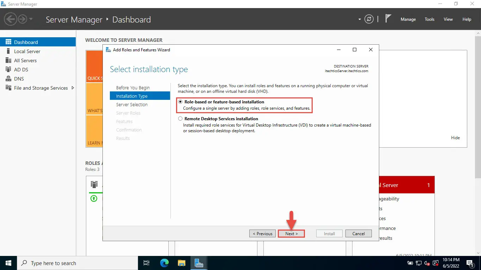Select Dashboard in the sidebar
481x270 pixels.
click(x=38, y=42)
